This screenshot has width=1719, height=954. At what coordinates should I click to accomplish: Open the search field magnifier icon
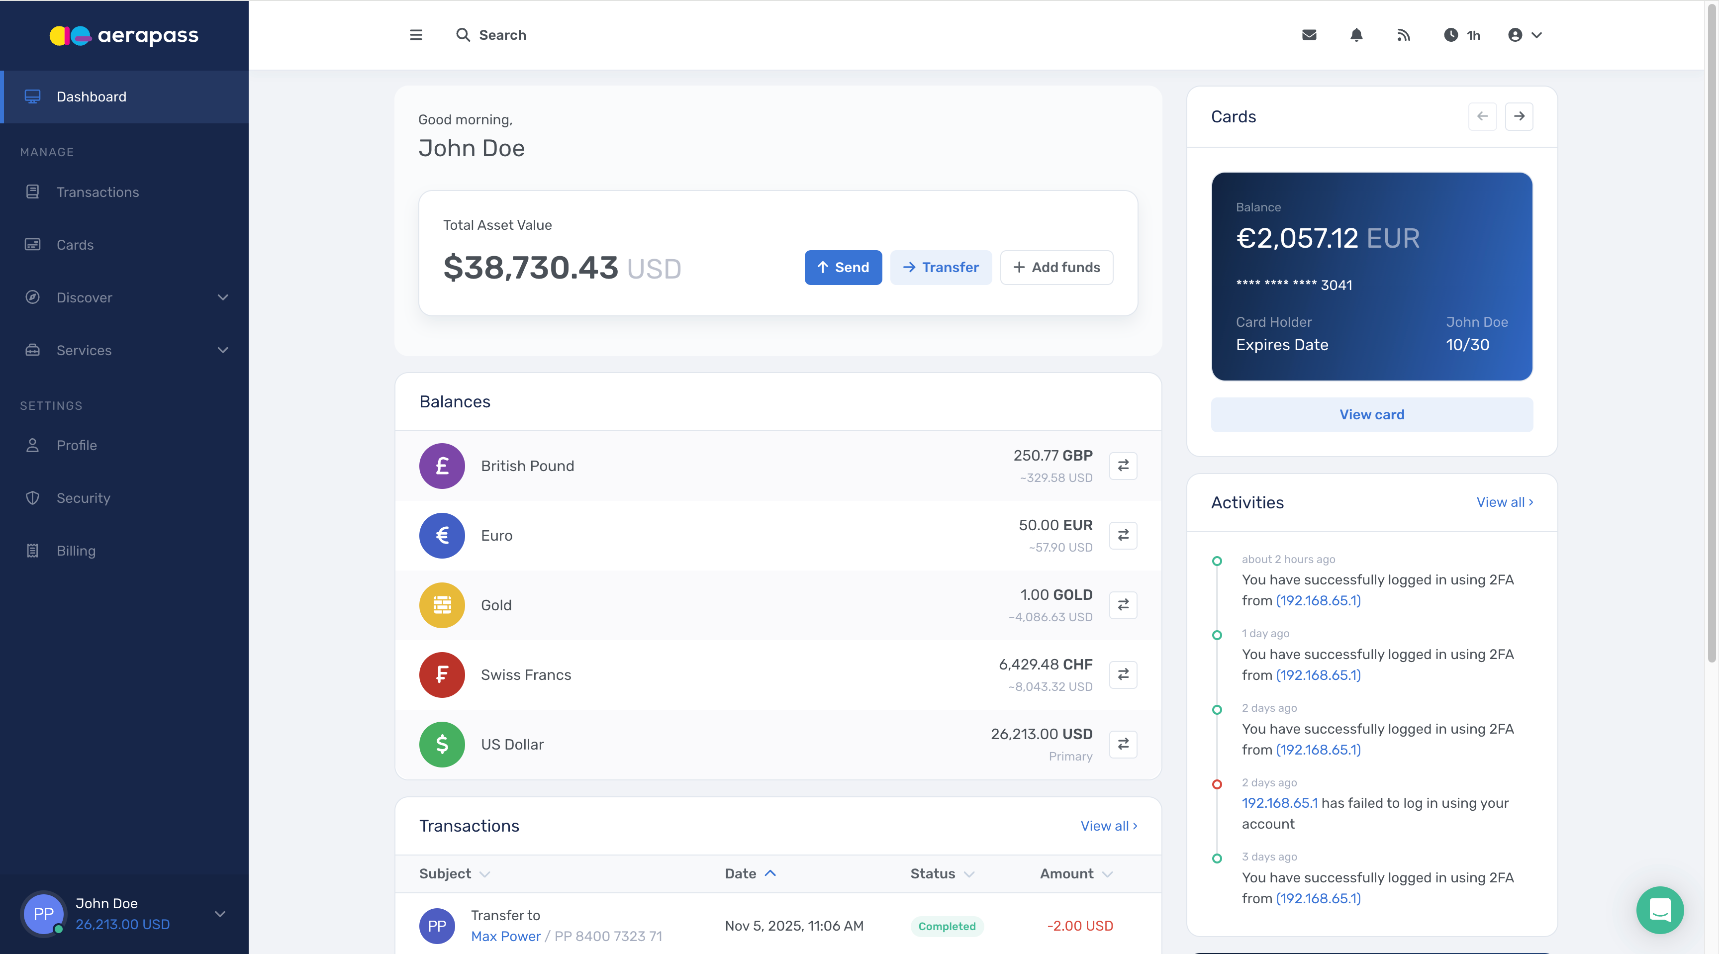coord(464,35)
